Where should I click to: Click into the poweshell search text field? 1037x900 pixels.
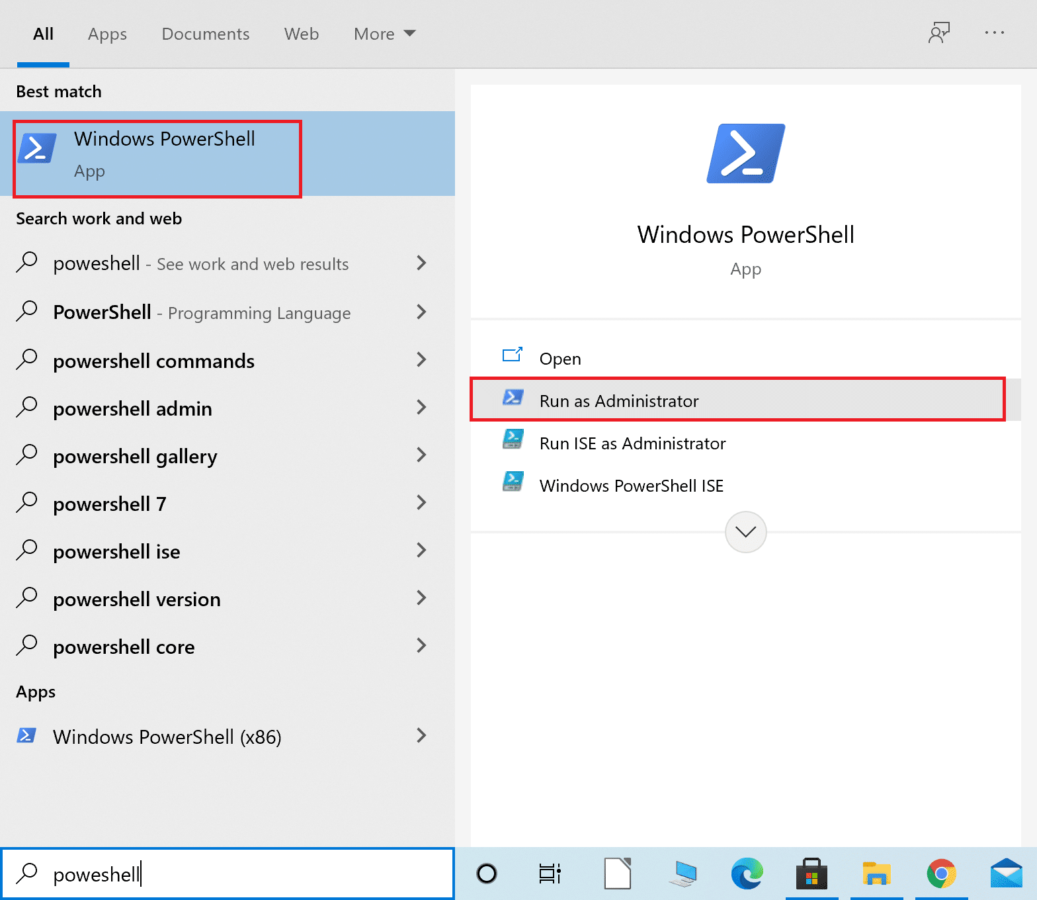coord(228,874)
